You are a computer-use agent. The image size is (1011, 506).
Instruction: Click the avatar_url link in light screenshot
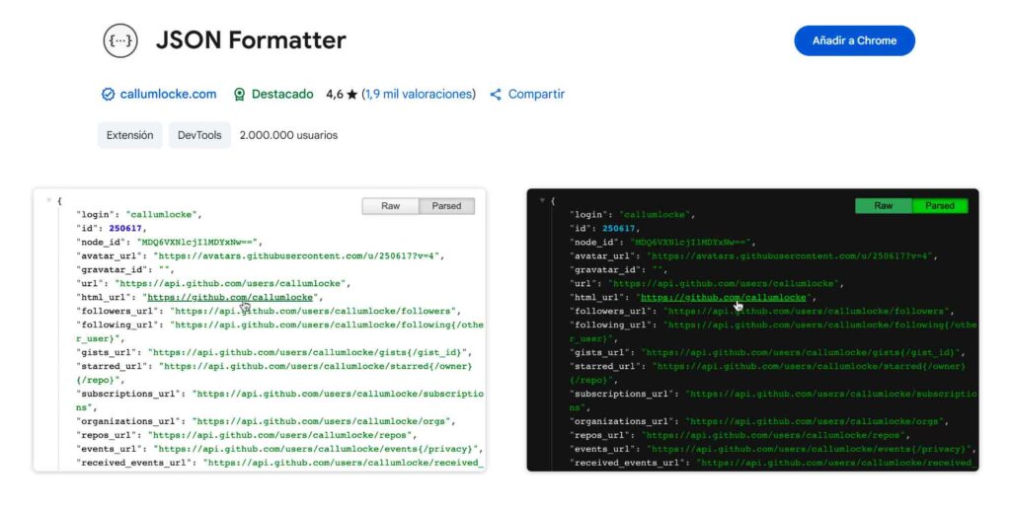pos(296,255)
